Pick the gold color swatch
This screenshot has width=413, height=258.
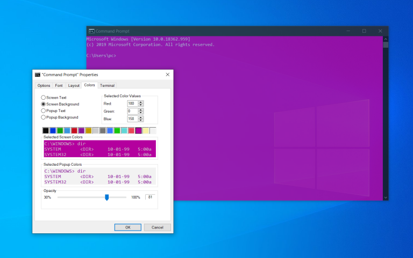(88, 130)
